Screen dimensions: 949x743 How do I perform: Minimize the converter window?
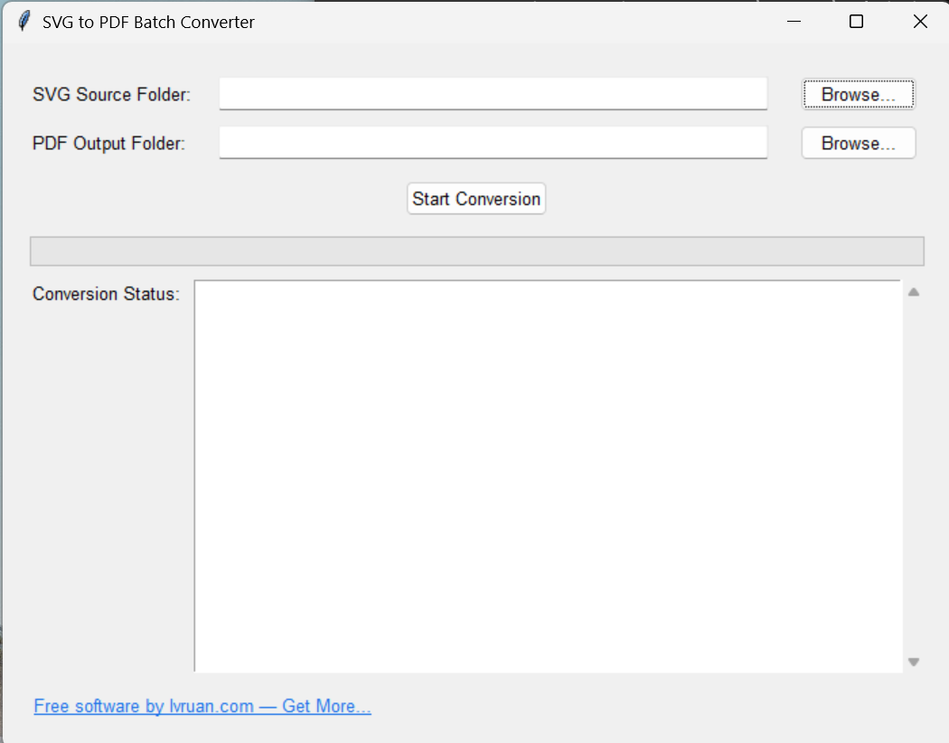793,21
